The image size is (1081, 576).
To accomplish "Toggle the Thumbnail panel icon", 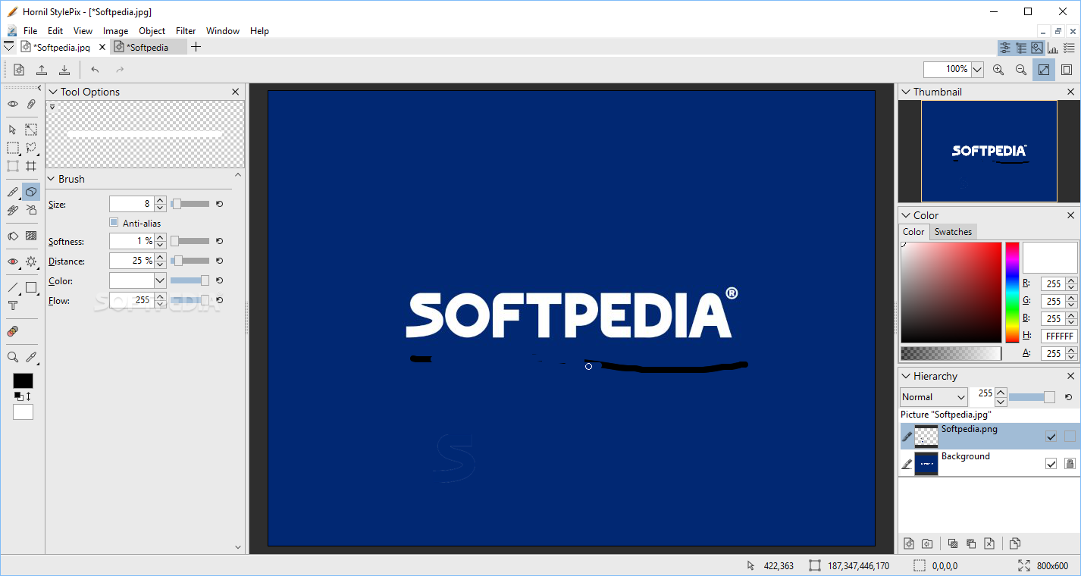I will 1037,48.
